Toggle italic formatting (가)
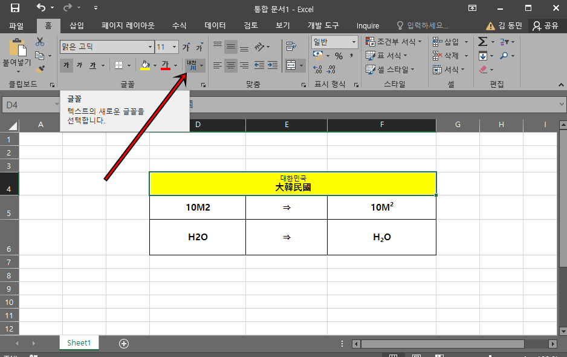 pyautogui.click(x=80, y=65)
